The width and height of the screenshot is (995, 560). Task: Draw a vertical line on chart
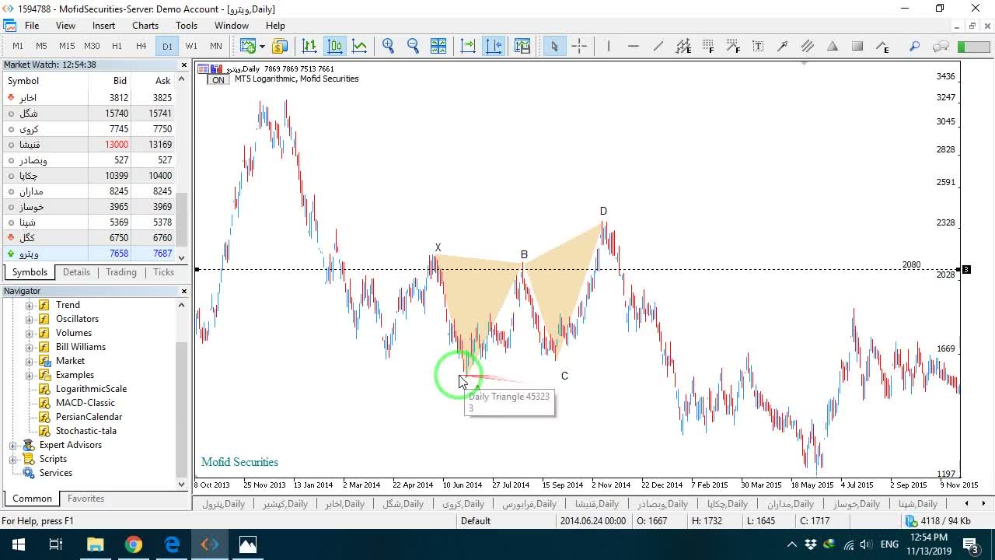(609, 46)
